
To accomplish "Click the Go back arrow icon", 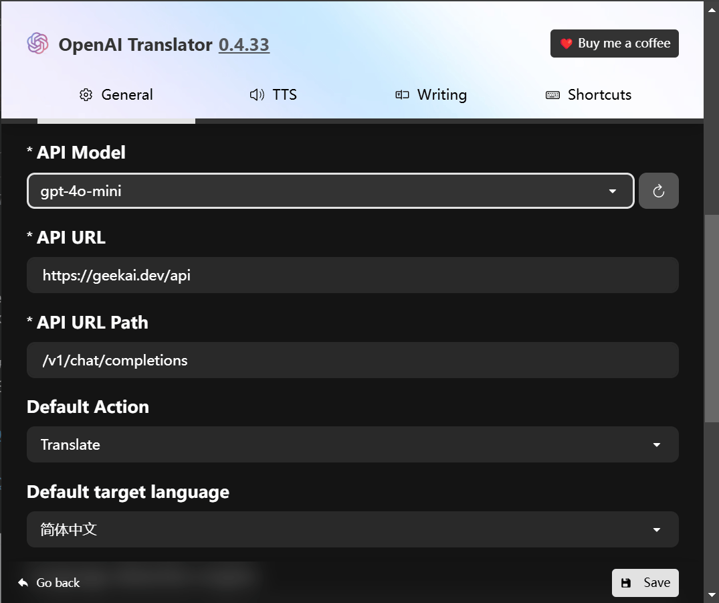I will [x=23, y=582].
